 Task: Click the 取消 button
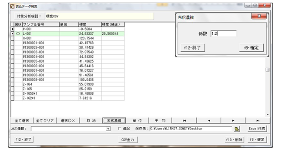click(x=91, y=121)
